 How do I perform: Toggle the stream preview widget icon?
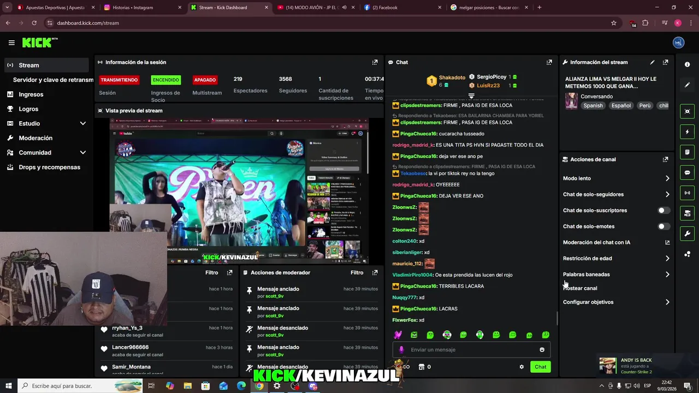[x=687, y=111]
